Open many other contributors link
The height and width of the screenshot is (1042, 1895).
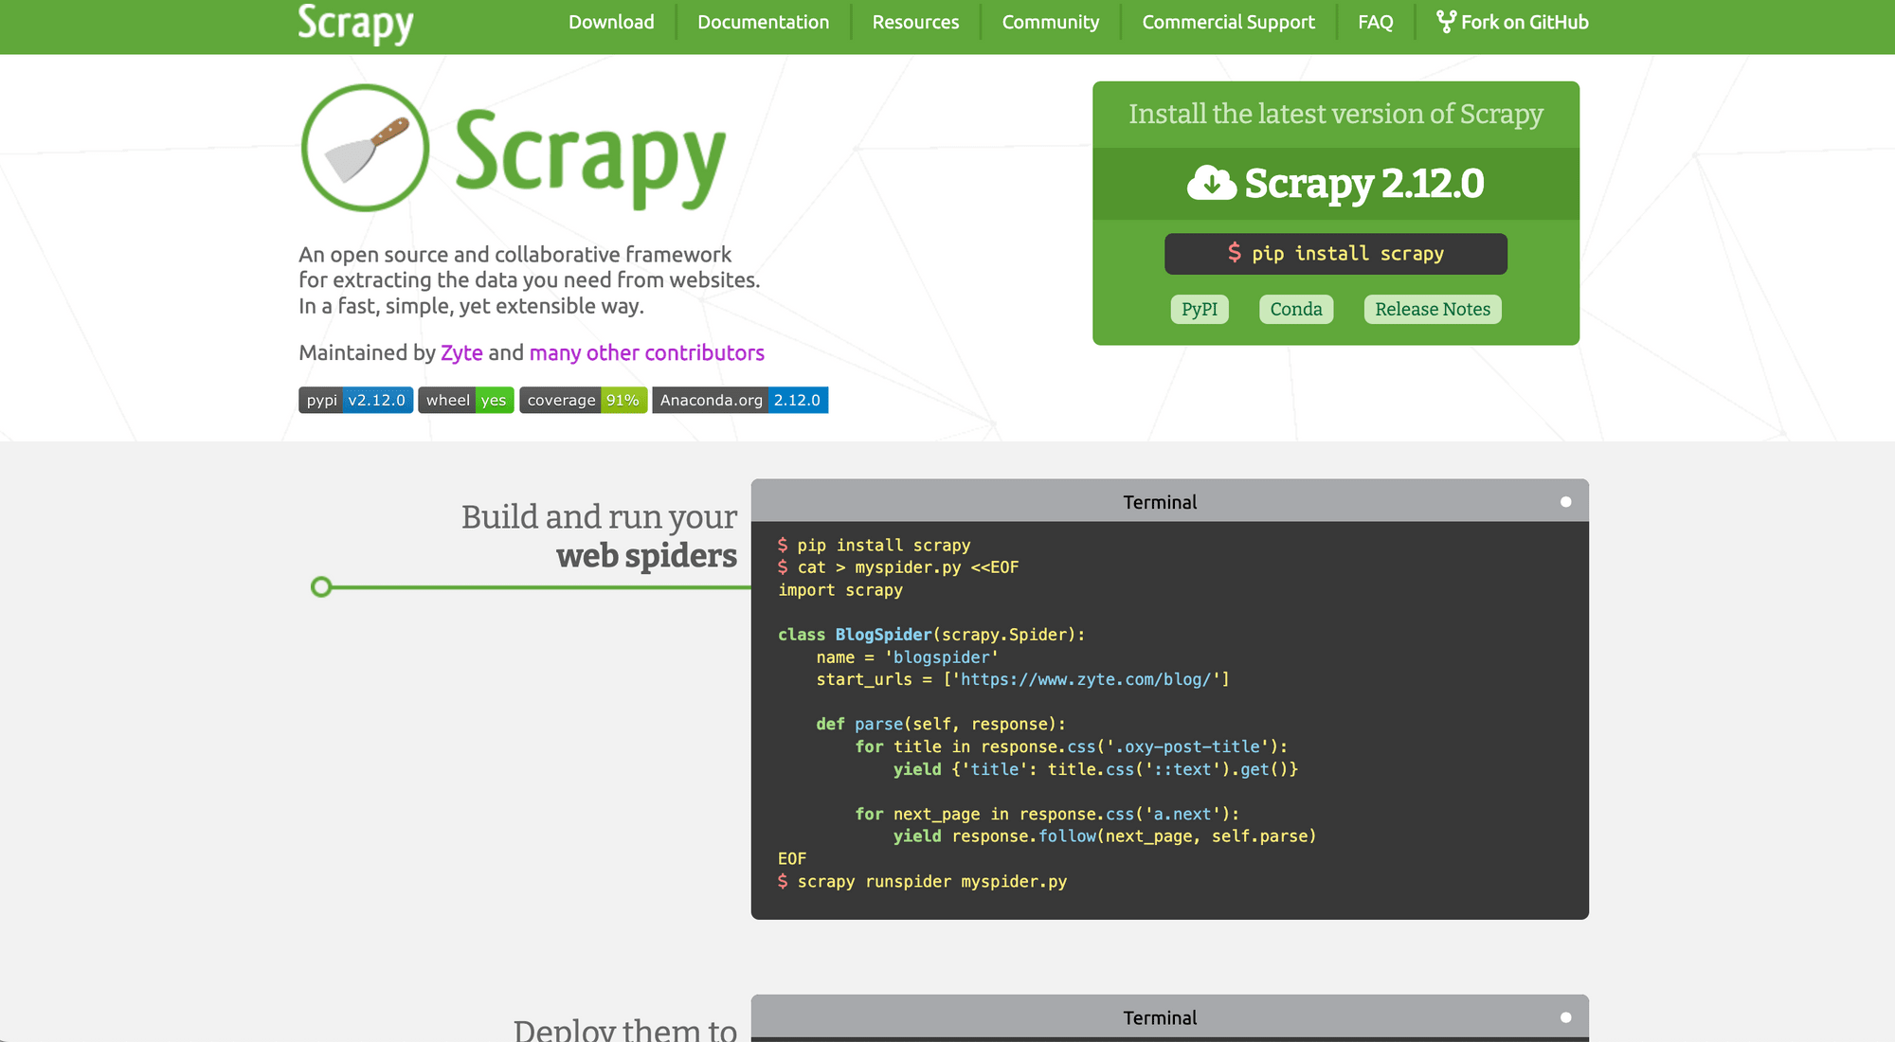click(647, 352)
